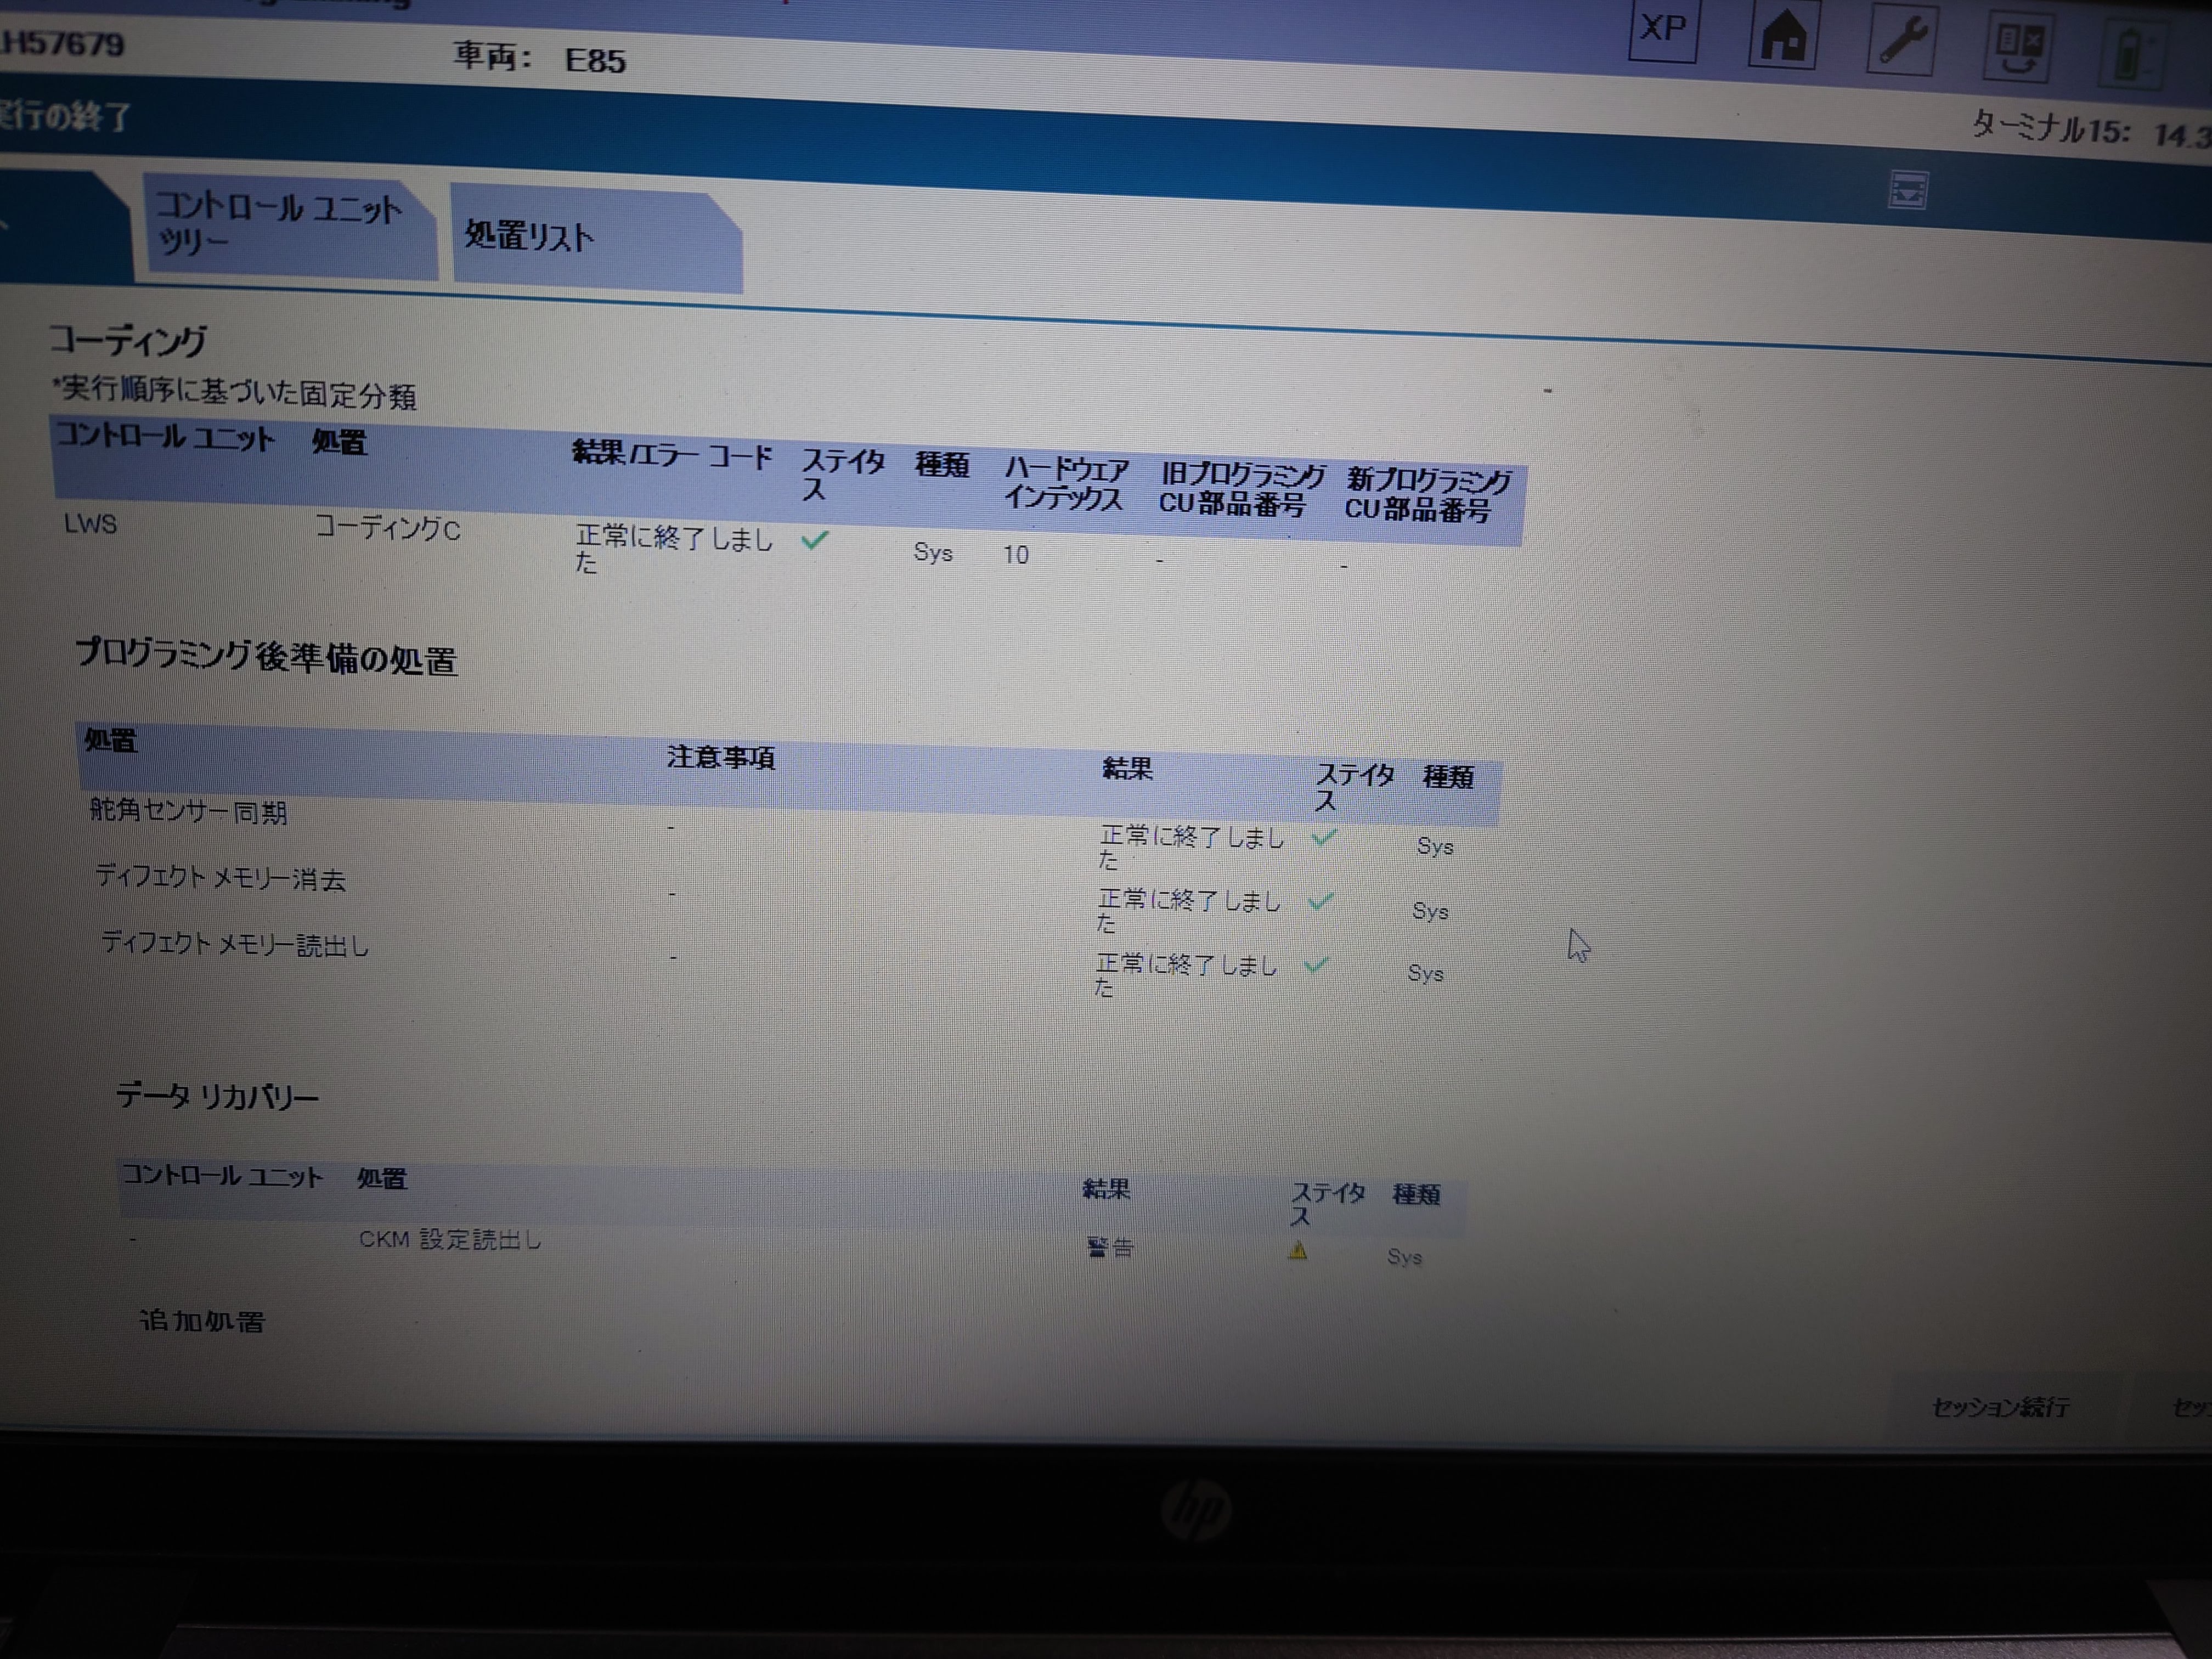2212x1659 pixels.
Task: Click the XP icon in top toolbar
Action: click(x=1664, y=31)
